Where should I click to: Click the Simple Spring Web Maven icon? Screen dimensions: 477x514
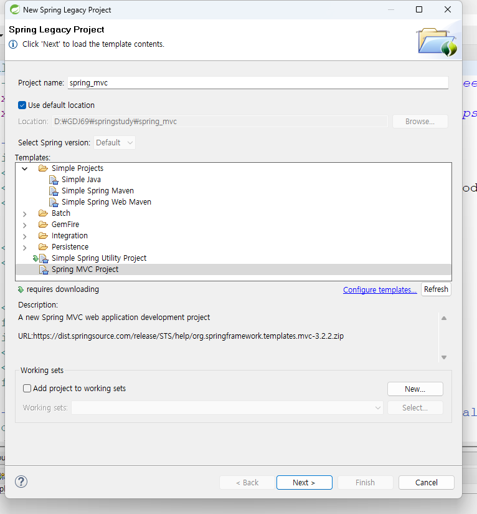(54, 202)
